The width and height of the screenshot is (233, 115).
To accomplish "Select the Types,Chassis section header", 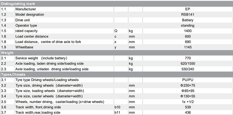I will [13, 74].
